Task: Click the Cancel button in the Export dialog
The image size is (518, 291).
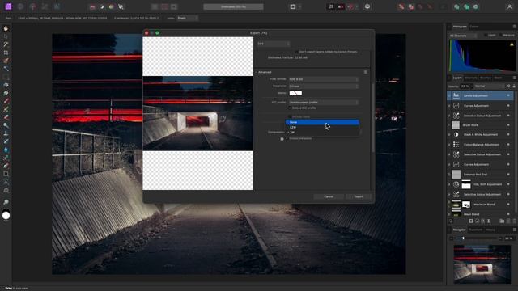Action: [x=329, y=196]
